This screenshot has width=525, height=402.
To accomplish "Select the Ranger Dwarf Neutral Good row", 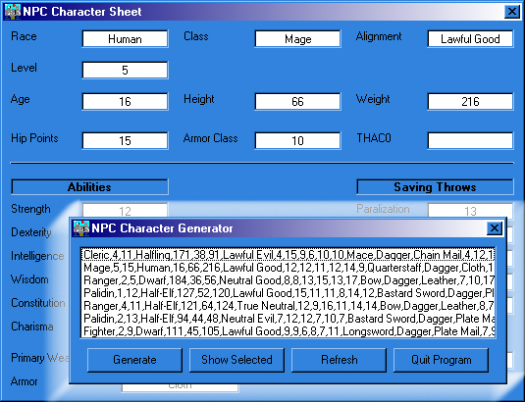I will coord(288,280).
